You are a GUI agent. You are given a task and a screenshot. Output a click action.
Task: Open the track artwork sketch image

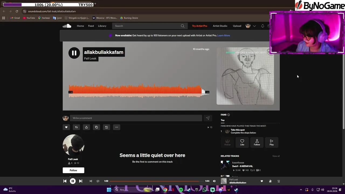click(245, 76)
